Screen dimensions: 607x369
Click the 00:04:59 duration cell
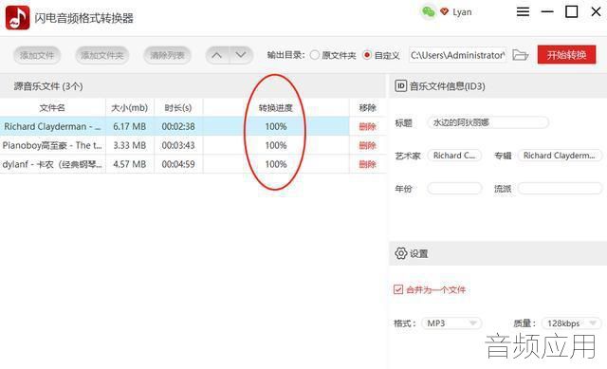point(178,164)
